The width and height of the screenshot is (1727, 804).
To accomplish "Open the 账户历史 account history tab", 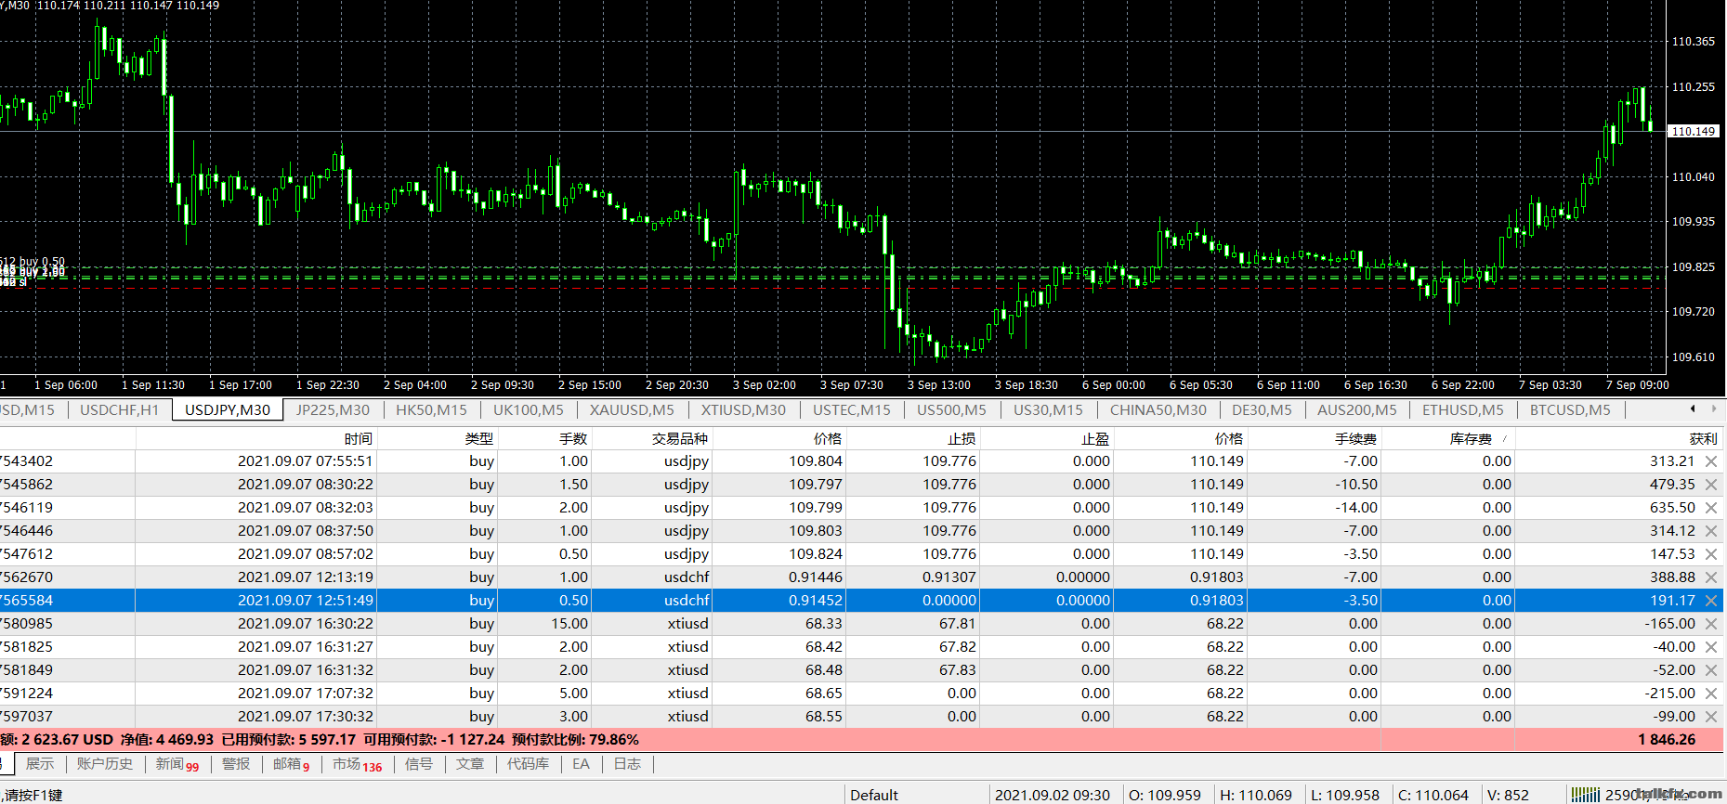I will coord(105,764).
